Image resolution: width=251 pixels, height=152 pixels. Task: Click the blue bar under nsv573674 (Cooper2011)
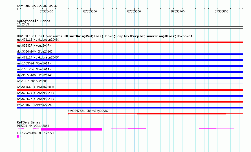point(130,96)
